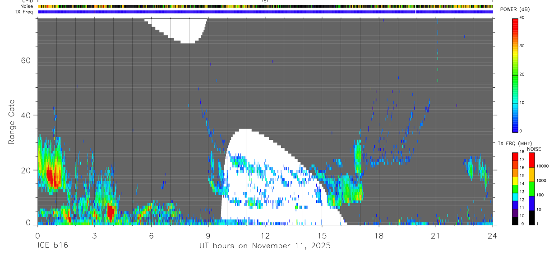554x255 pixels.
Task: Click the POWER (dB) colorbar title
Action: click(515, 9)
